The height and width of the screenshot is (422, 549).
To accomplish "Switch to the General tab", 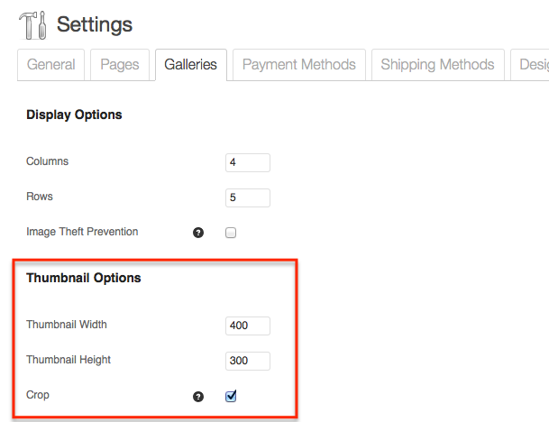I will [x=50, y=65].
